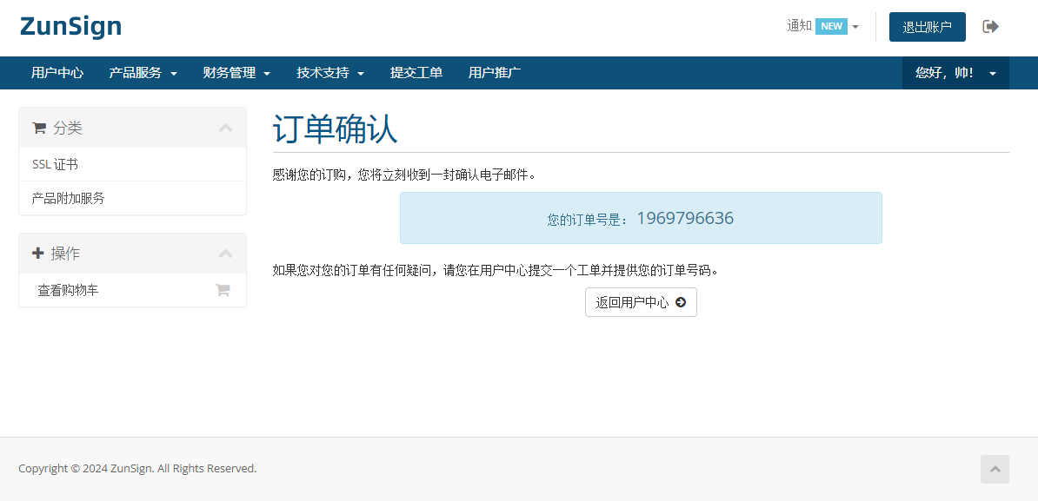Open the 技术支持 menu
The width and height of the screenshot is (1038, 501).
[x=330, y=73]
